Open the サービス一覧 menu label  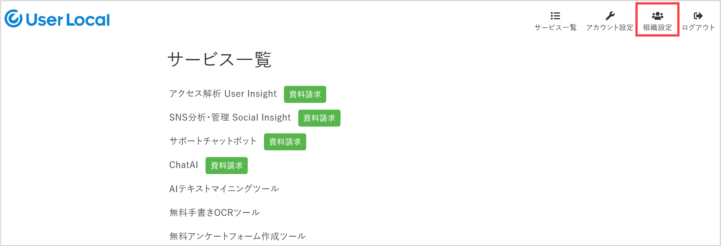555,28
